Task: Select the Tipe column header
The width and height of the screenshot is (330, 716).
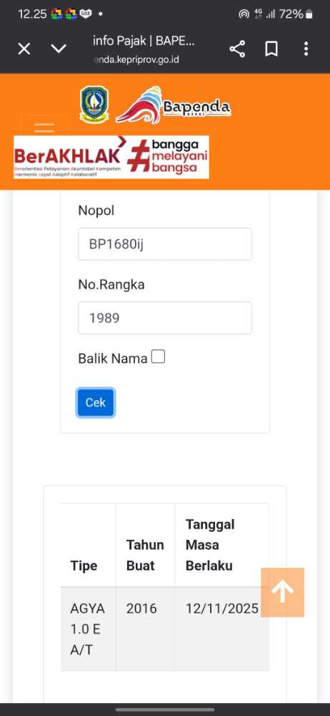Action: 84,566
